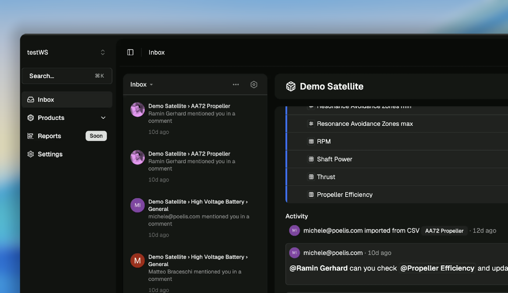
Task: Open Reports in the sidebar
Action: pyautogui.click(x=67, y=136)
